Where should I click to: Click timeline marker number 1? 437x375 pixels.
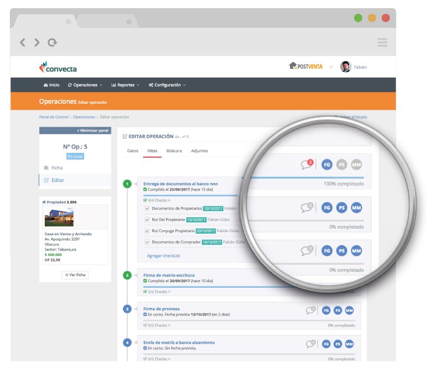pyautogui.click(x=127, y=184)
